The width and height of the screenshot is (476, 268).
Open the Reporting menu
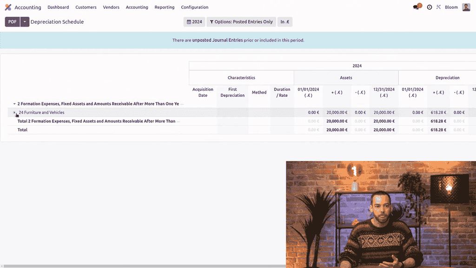tap(165, 7)
